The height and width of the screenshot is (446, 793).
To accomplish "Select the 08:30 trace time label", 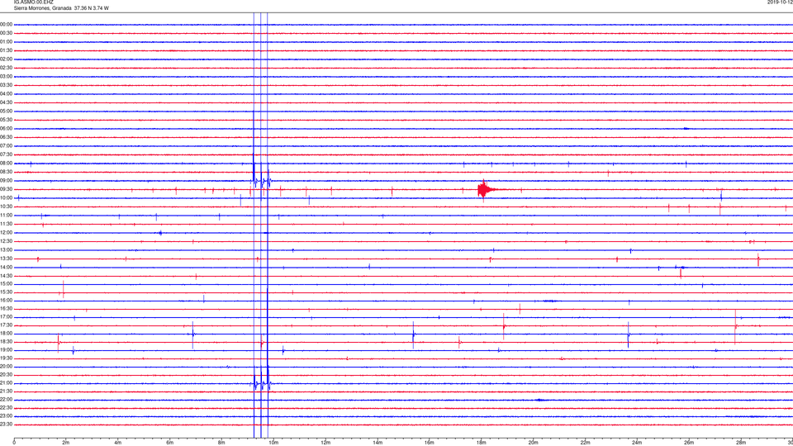I will 6,172.
